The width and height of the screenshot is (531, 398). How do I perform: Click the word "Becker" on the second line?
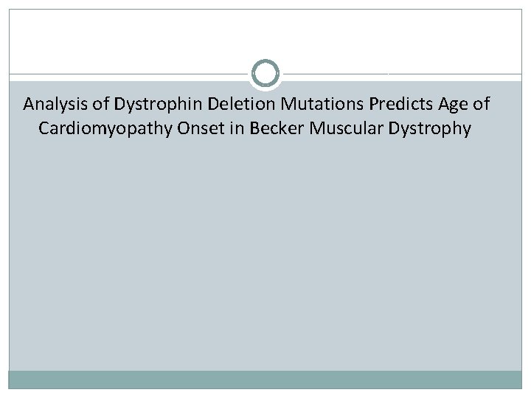pyautogui.click(x=261, y=129)
